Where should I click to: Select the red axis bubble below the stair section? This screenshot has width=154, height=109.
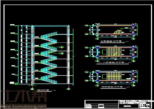pyautogui.click(x=69, y=88)
